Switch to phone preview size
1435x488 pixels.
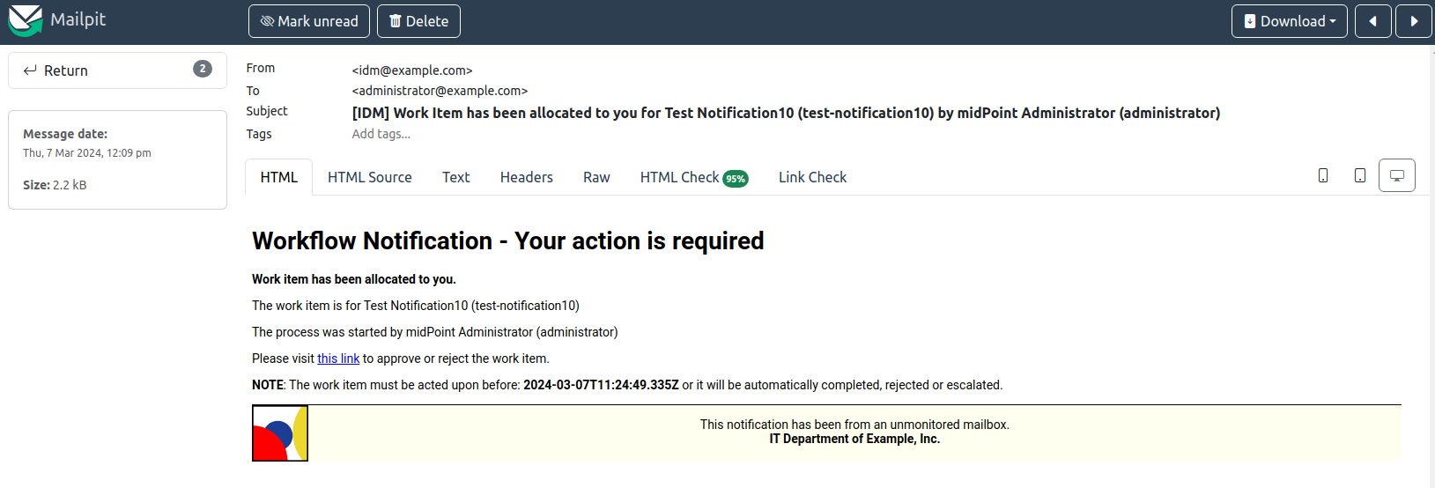(1322, 175)
